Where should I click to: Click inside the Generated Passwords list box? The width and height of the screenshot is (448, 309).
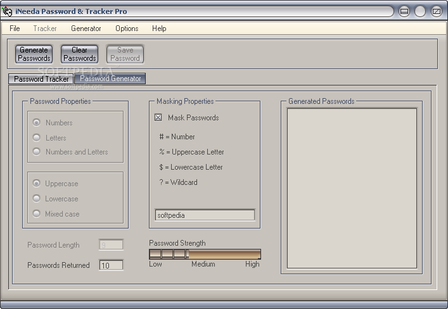(x=352, y=189)
